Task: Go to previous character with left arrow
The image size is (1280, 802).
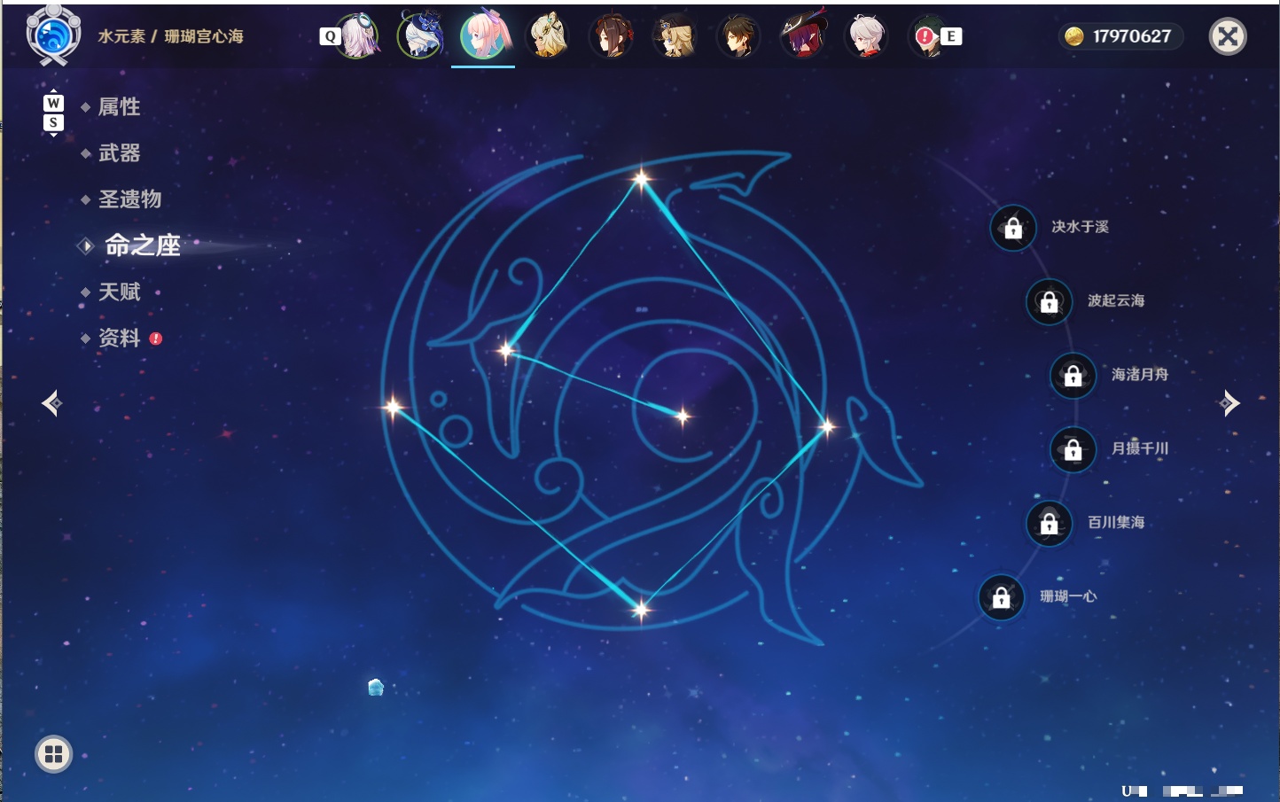Action: (52, 403)
